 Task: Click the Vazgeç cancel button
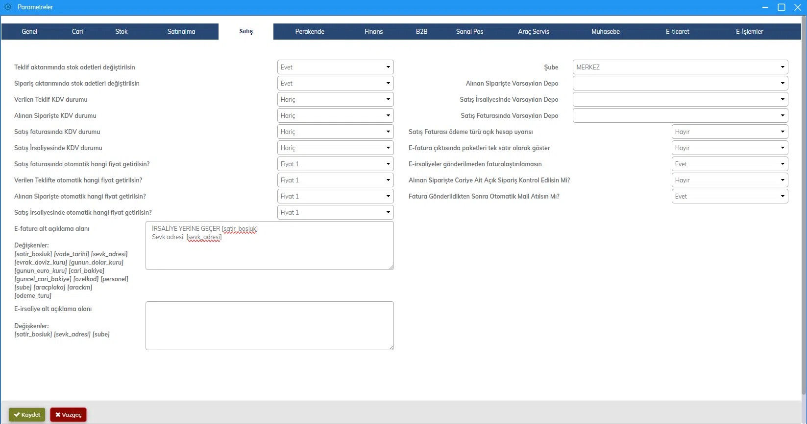pos(68,415)
